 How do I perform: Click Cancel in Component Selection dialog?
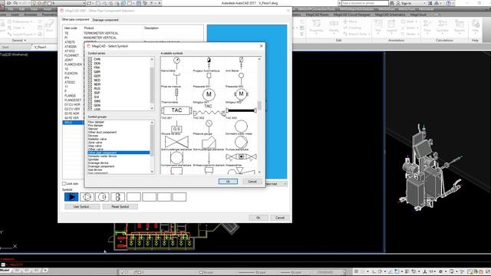pos(279,218)
